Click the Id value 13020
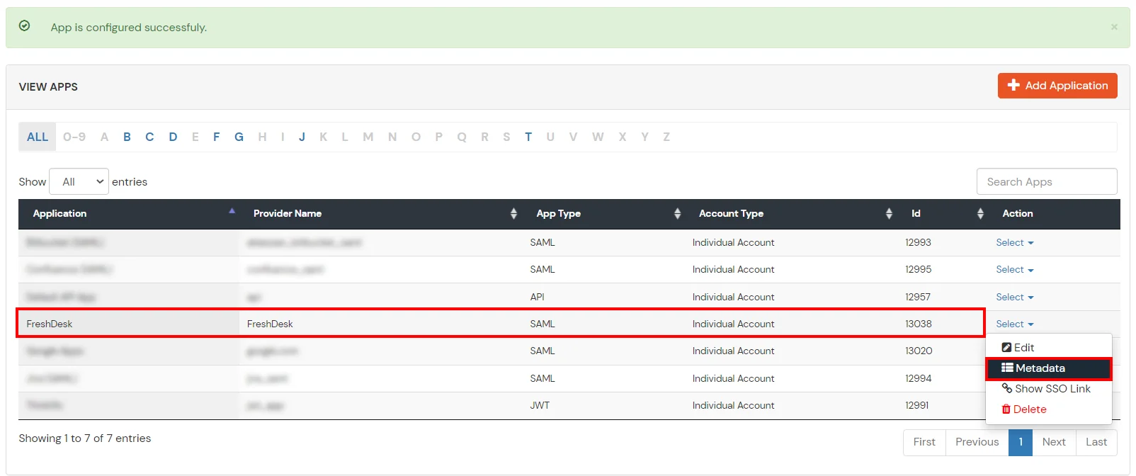Image resolution: width=1136 pixels, height=476 pixels. pyautogui.click(x=919, y=351)
